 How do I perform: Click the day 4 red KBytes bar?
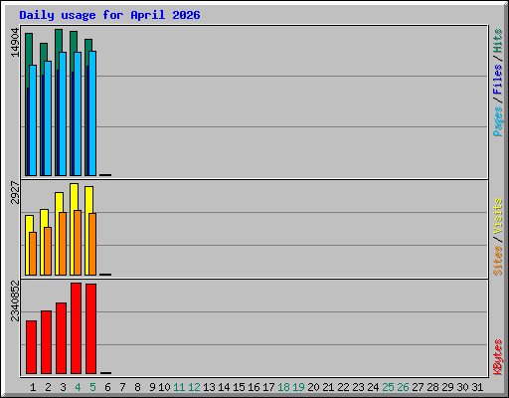point(76,328)
